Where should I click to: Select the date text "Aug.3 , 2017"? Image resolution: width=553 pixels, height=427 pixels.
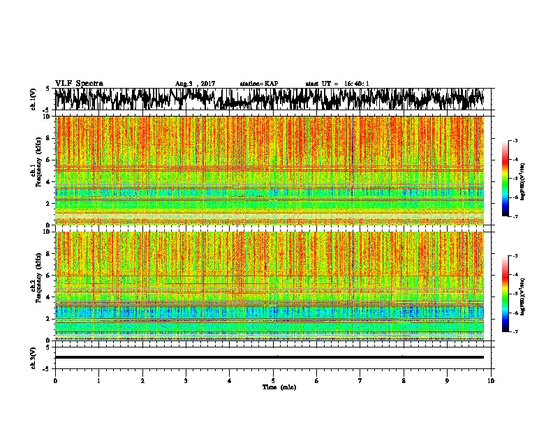[195, 84]
